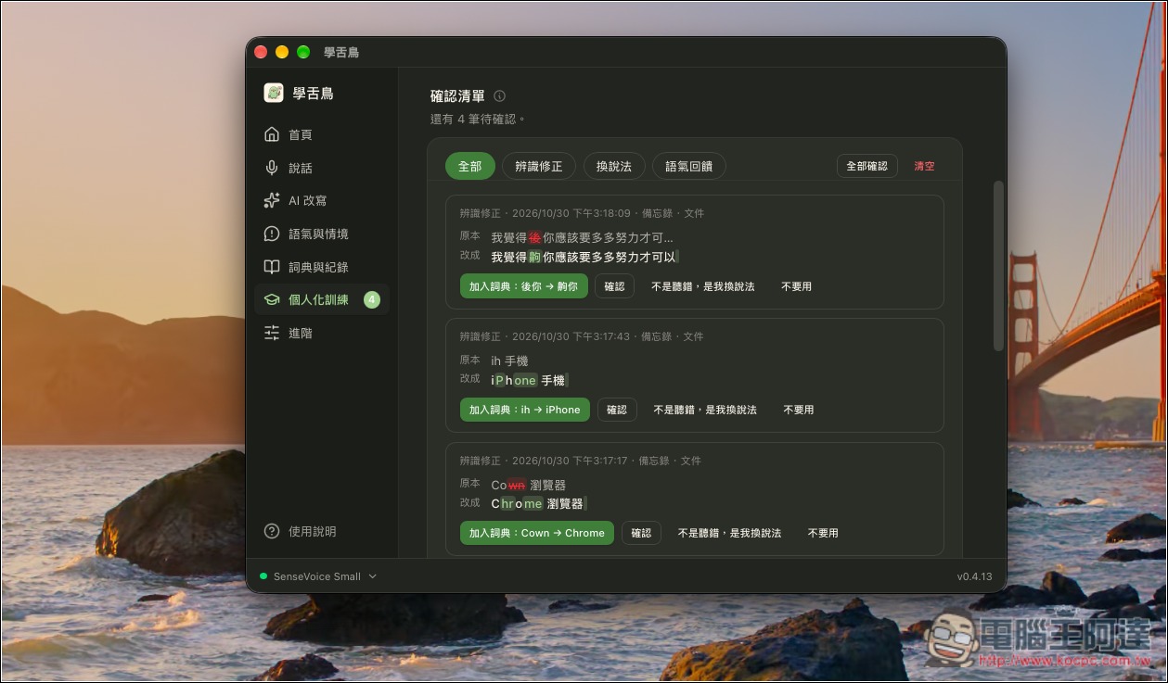Click the info icon beside 確認清單

click(x=500, y=95)
